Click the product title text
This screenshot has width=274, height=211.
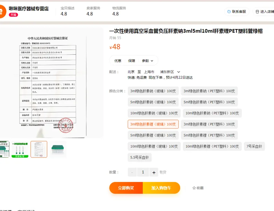coord(186,31)
